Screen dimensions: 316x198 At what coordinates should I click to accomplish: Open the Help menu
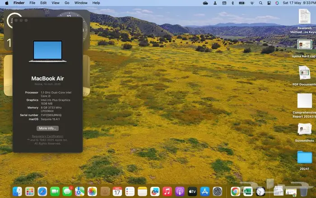coord(96,3)
